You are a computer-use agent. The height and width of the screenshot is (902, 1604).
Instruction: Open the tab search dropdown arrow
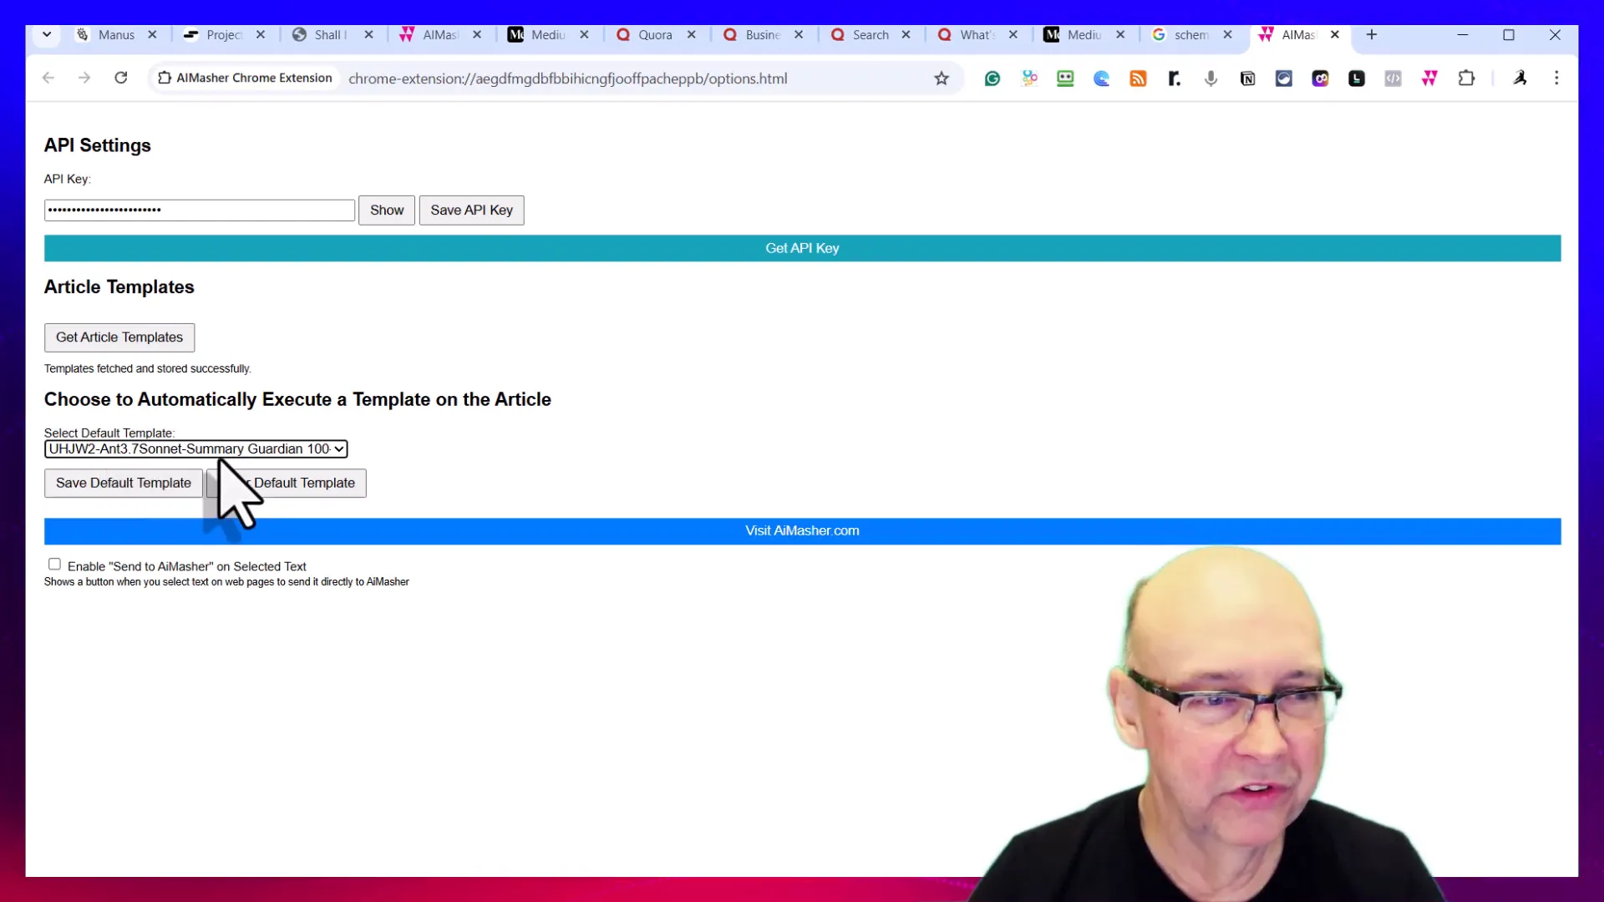[x=47, y=34]
